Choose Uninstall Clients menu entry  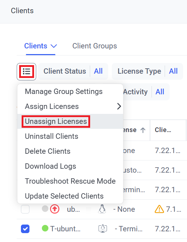click(x=51, y=136)
